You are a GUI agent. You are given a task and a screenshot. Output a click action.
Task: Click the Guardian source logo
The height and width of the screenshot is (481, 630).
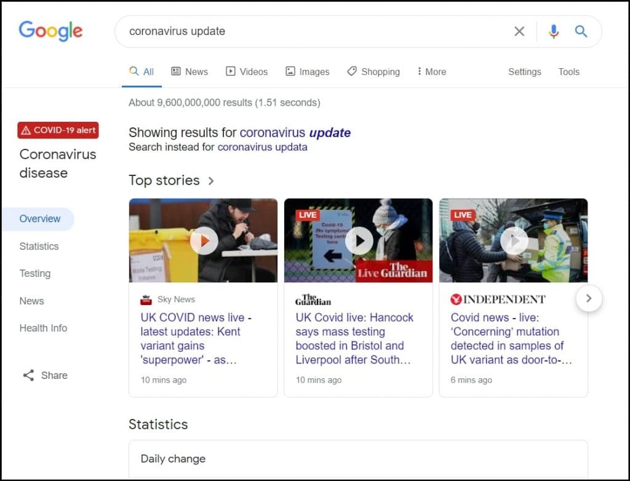click(313, 300)
